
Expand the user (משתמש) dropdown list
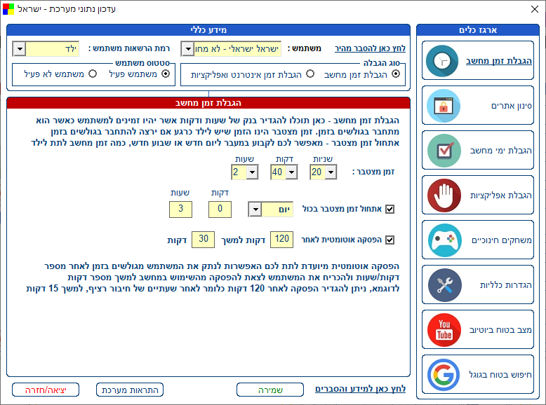[187, 49]
